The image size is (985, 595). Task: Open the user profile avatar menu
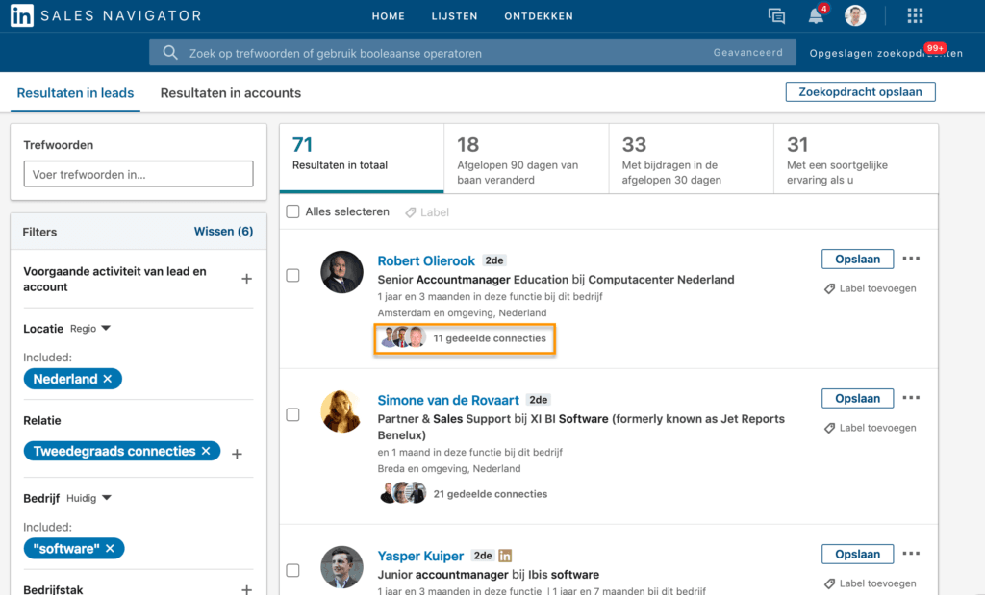point(855,15)
